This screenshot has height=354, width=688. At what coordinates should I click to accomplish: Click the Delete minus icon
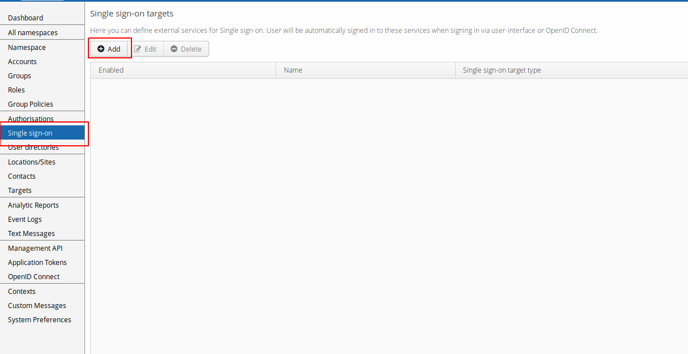click(x=174, y=49)
